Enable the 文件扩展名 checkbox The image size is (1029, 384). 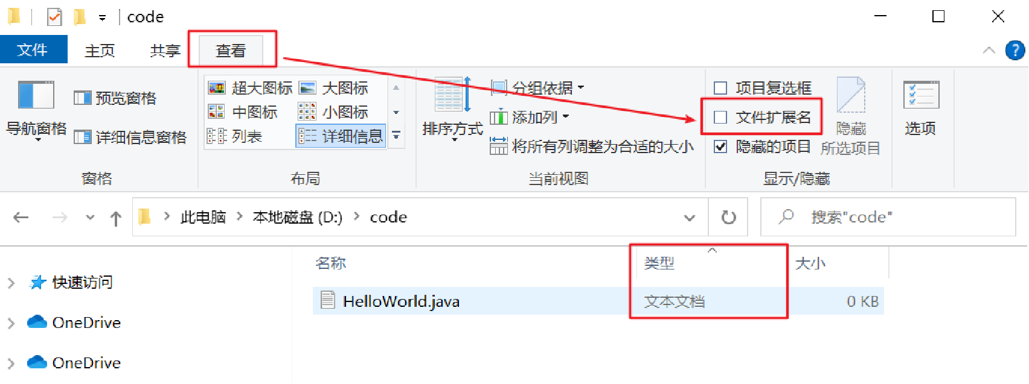pos(720,117)
